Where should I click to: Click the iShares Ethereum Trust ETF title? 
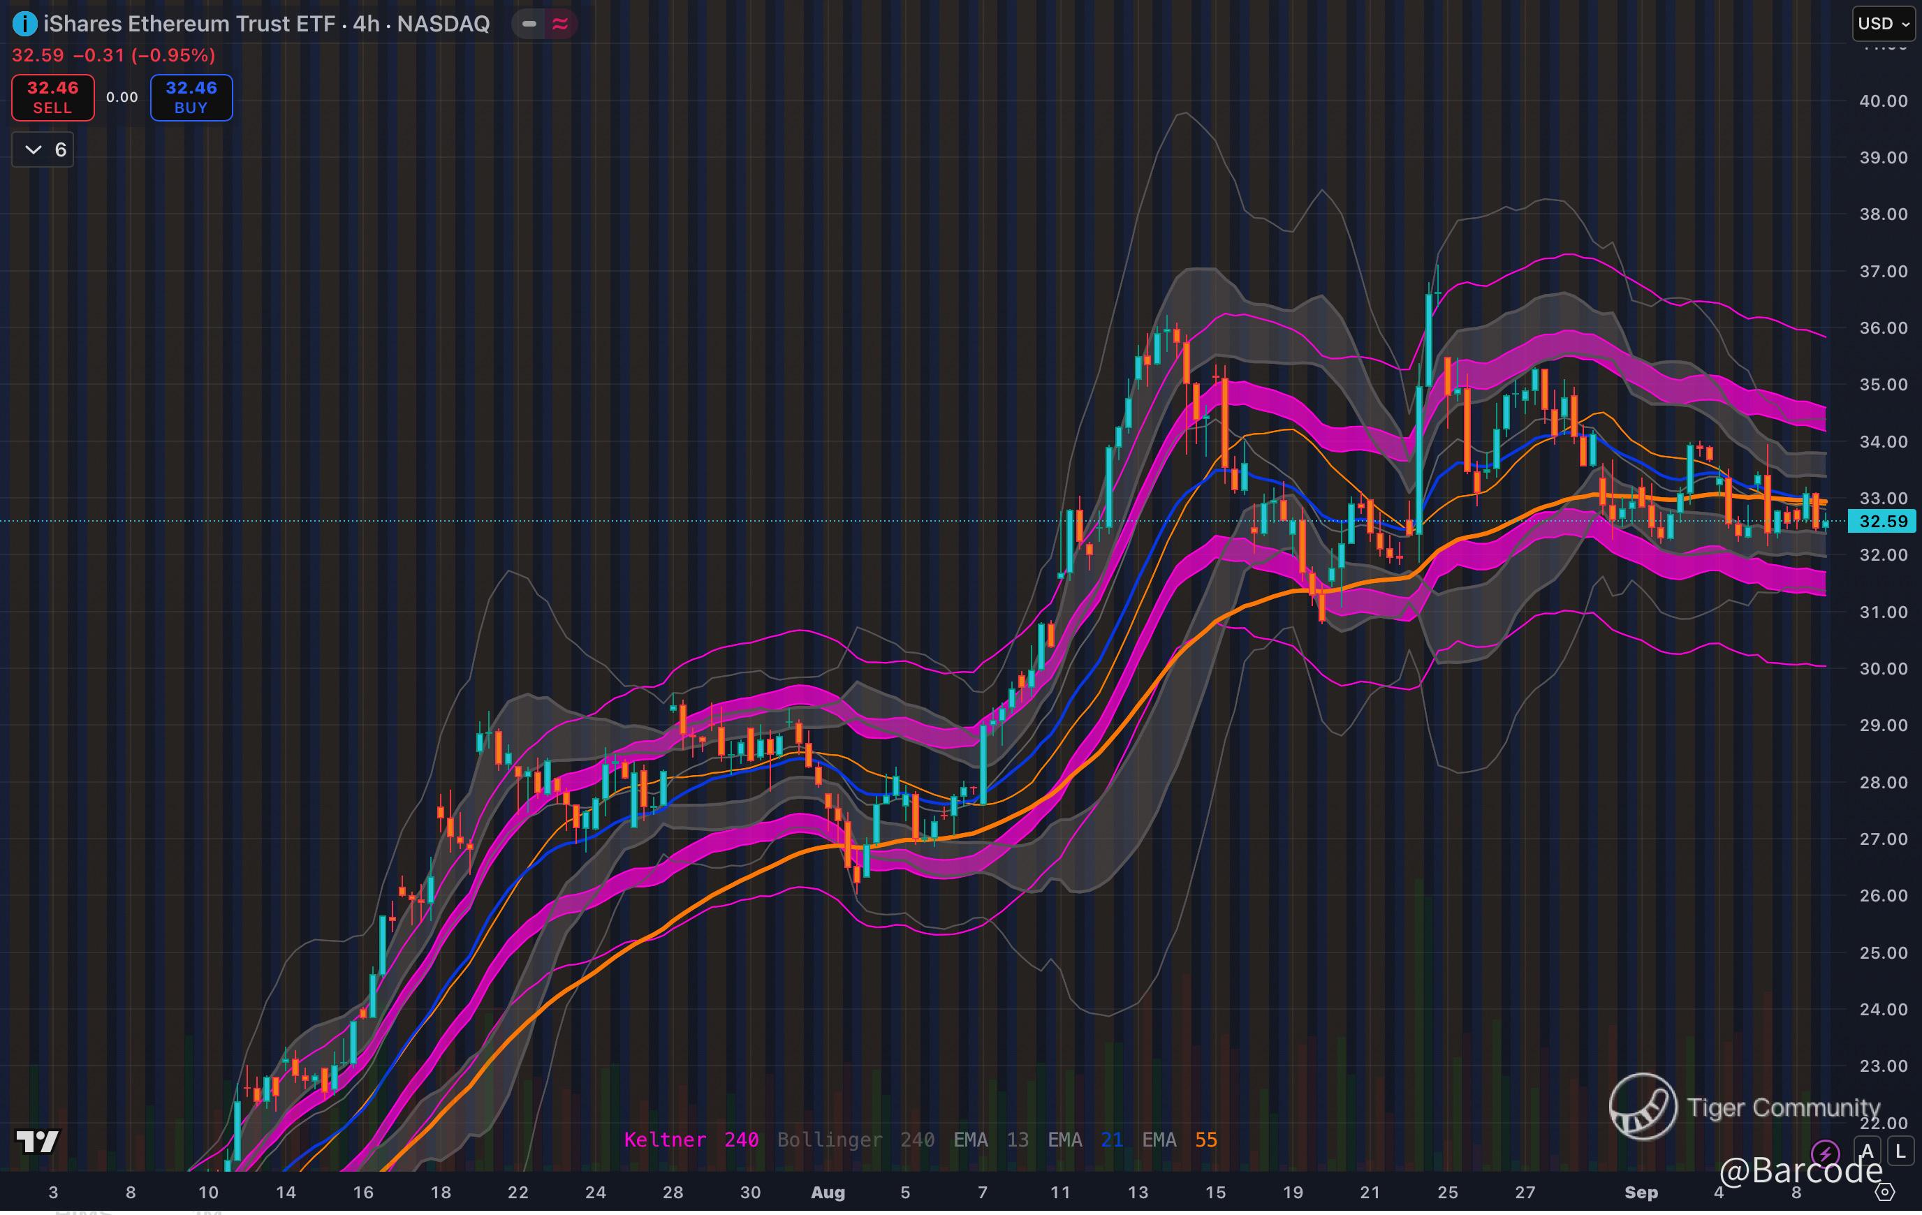point(189,24)
